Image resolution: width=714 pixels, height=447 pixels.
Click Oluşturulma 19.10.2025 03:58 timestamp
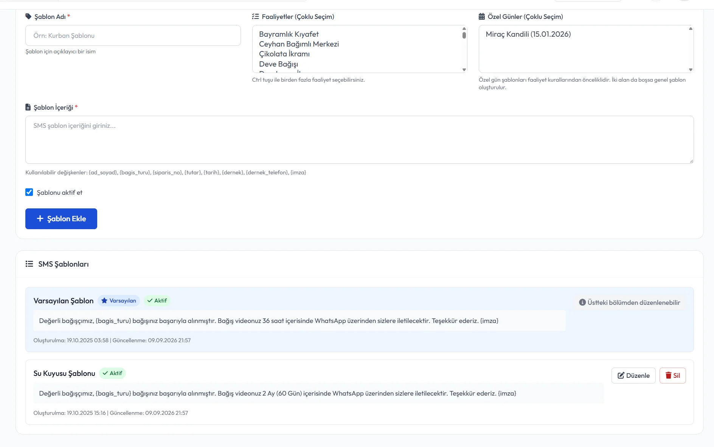71,340
